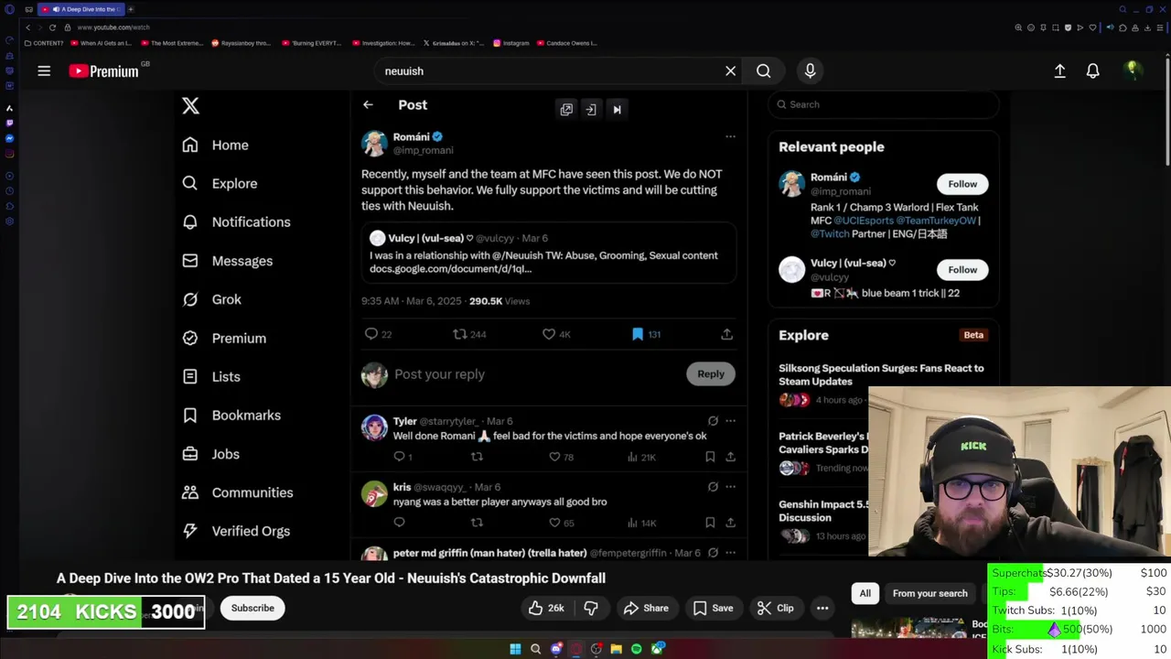The width and height of the screenshot is (1171, 659).
Task: Open 'The Most Extreme...' bookmark
Action: [171, 43]
